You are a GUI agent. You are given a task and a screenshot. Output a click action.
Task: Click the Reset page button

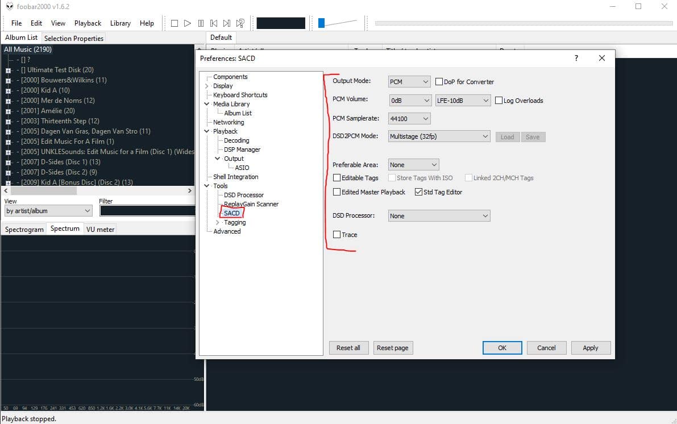392,348
